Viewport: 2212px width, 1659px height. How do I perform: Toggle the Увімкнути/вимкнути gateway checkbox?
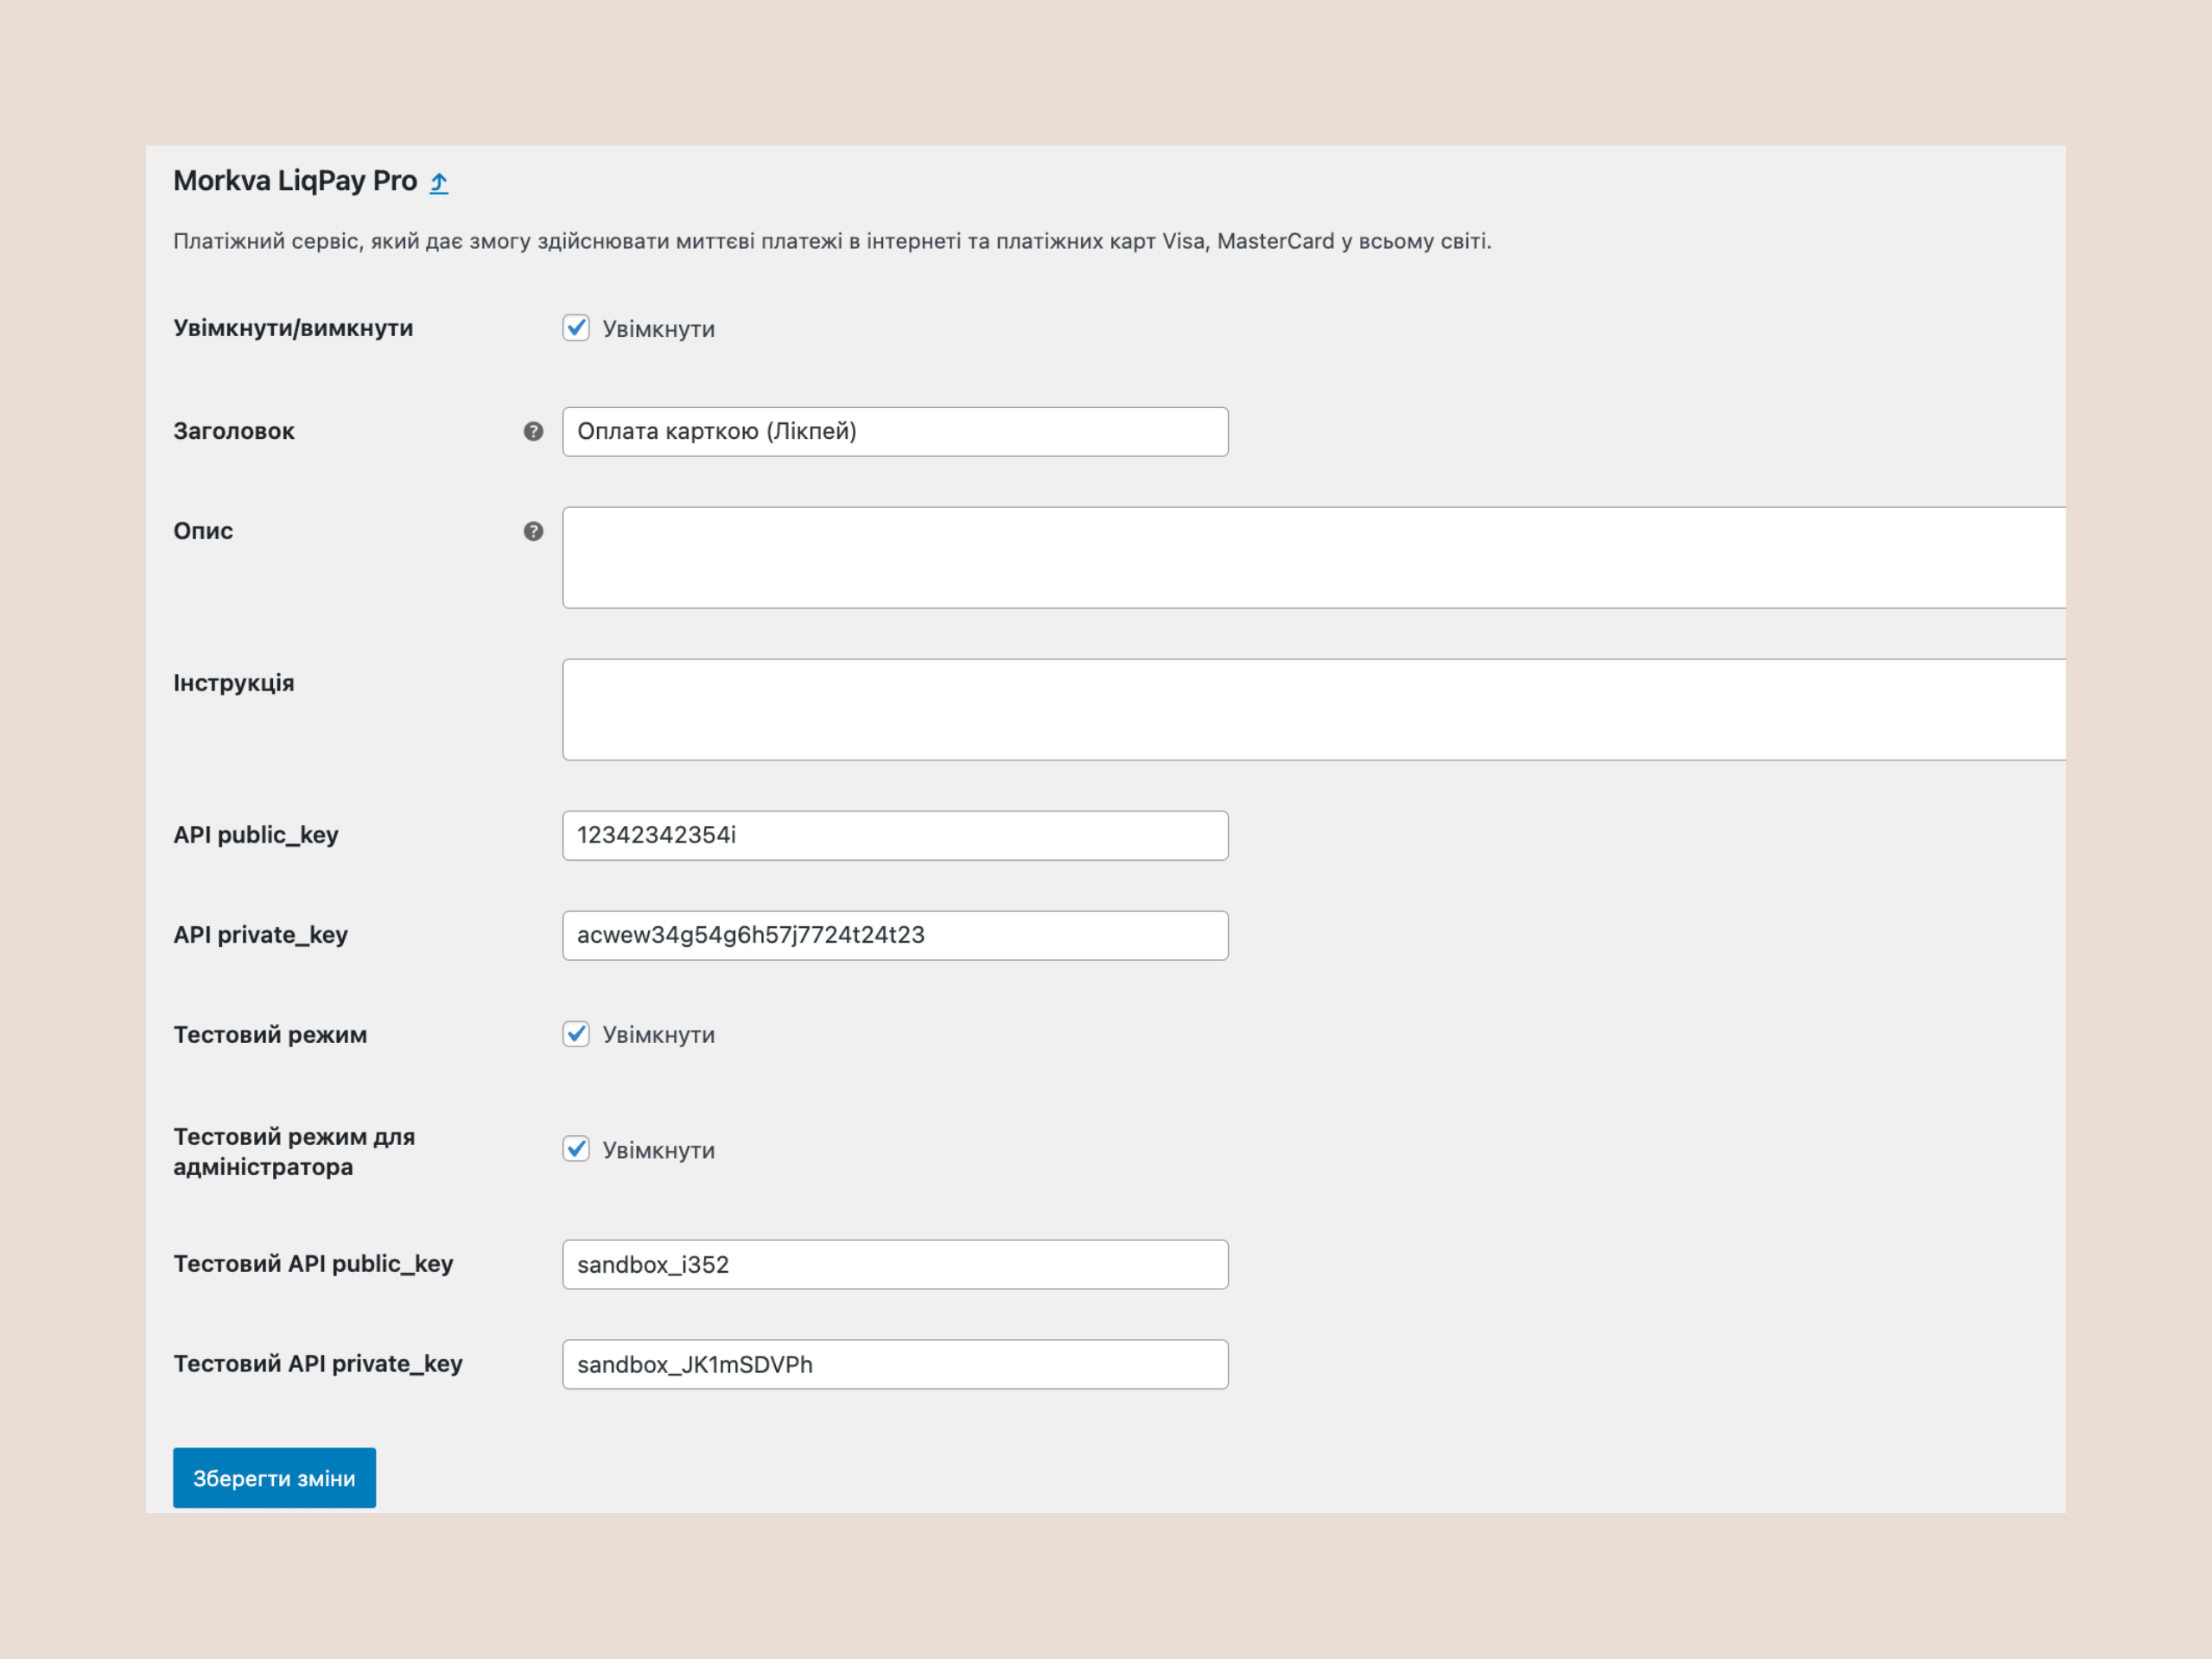[x=576, y=328]
